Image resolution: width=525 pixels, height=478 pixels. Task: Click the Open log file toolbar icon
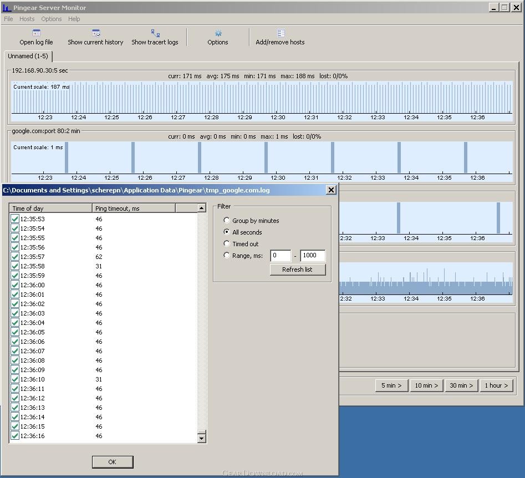[x=36, y=34]
